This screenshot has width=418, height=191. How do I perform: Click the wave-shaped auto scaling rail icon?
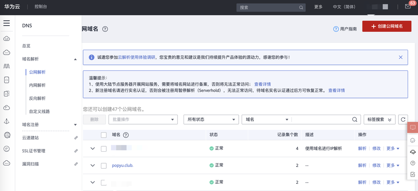[x=7, y=66]
